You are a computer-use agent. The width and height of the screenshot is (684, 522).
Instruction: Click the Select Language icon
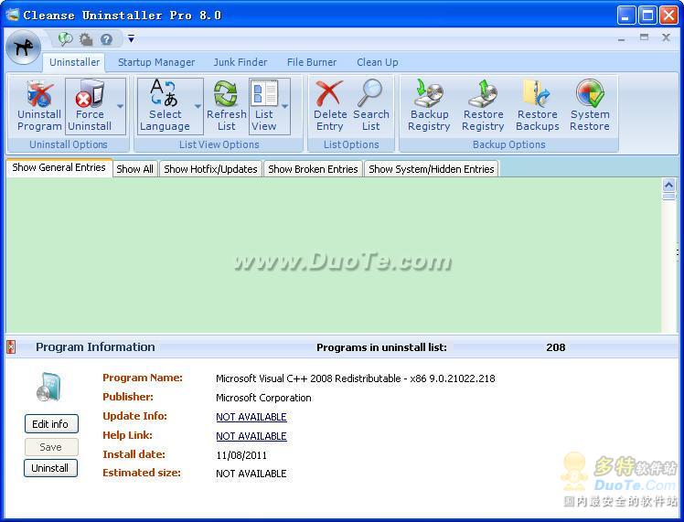click(164, 92)
